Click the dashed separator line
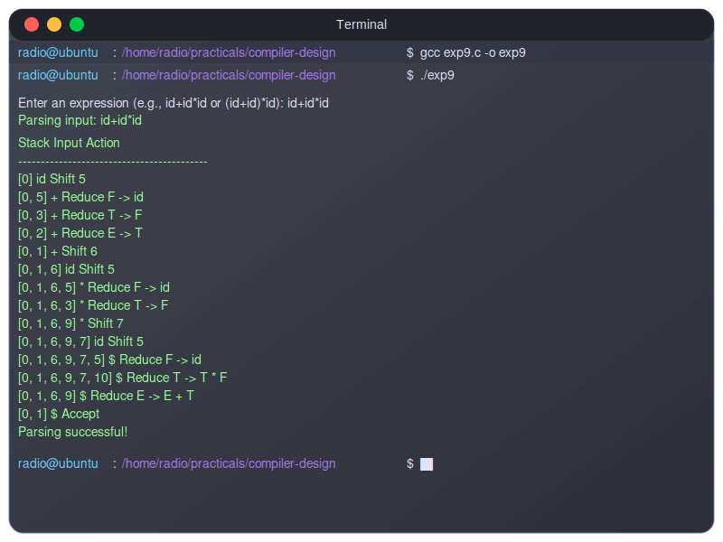The image size is (723, 542). [x=113, y=161]
